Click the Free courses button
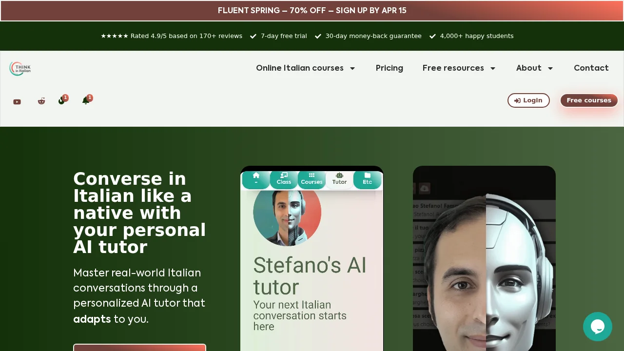624x351 pixels. tap(589, 100)
